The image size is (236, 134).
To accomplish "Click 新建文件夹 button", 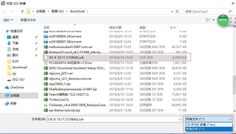I will click(x=28, y=20).
